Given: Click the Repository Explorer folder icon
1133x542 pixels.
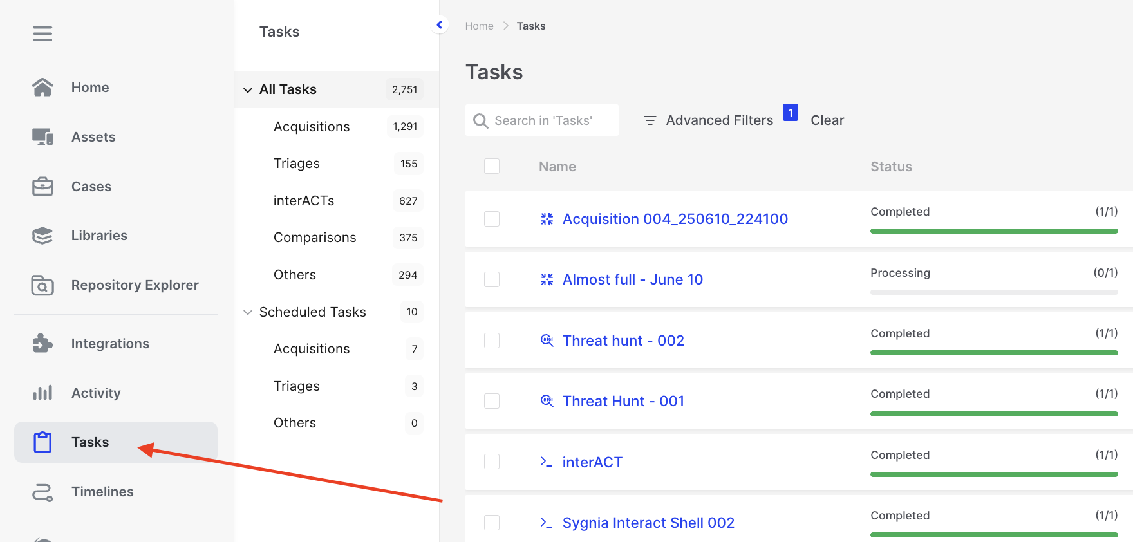Looking at the screenshot, I should [x=42, y=285].
